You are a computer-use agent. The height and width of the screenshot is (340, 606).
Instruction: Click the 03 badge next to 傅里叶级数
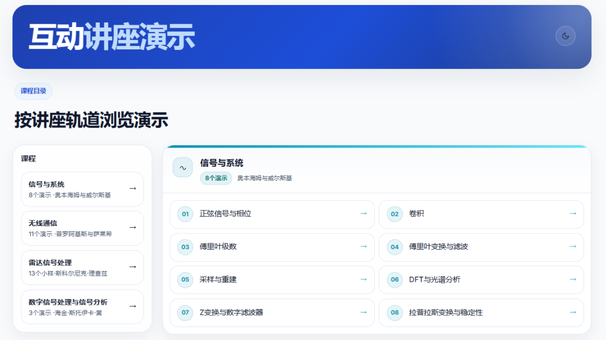(185, 247)
